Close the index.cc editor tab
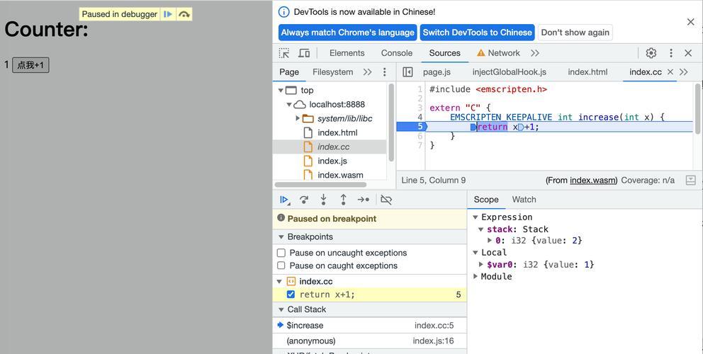The width and height of the screenshot is (703, 354). coord(670,72)
